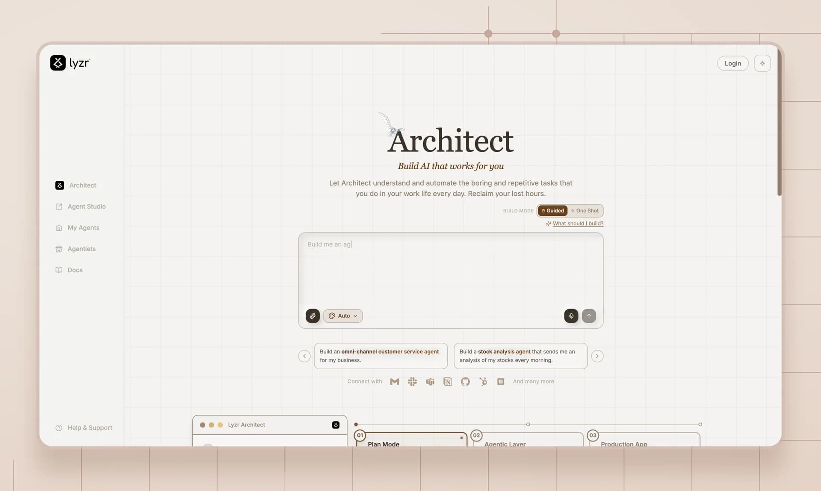The width and height of the screenshot is (821, 491).
Task: Open the What should I build link
Action: (x=578, y=223)
